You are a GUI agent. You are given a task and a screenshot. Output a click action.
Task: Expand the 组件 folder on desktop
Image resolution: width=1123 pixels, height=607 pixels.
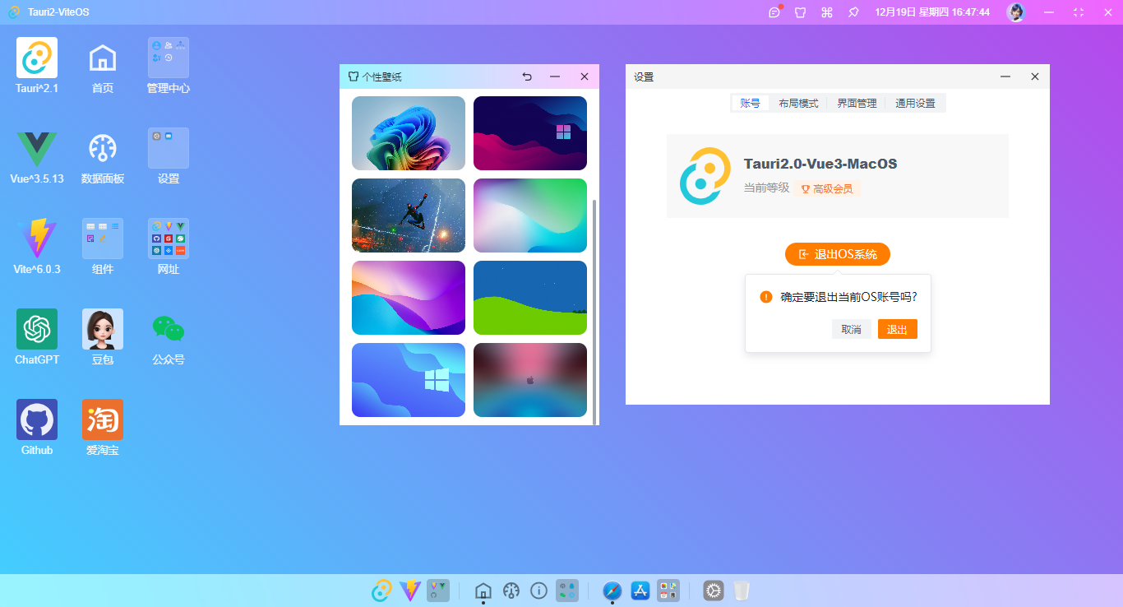[103, 239]
